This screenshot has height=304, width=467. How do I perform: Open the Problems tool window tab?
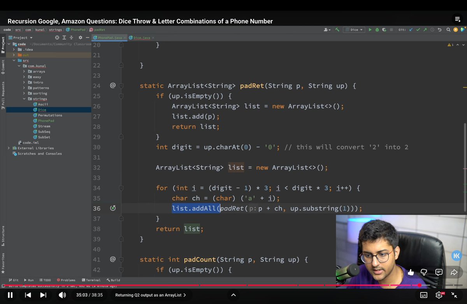66,280
